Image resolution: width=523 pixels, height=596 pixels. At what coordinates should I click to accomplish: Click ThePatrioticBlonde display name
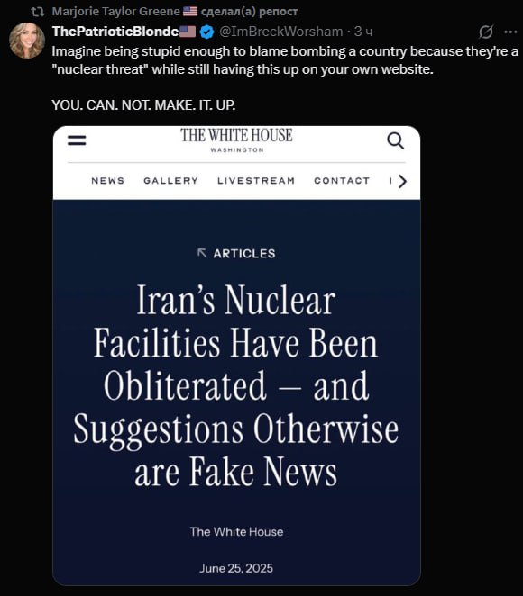(x=115, y=32)
